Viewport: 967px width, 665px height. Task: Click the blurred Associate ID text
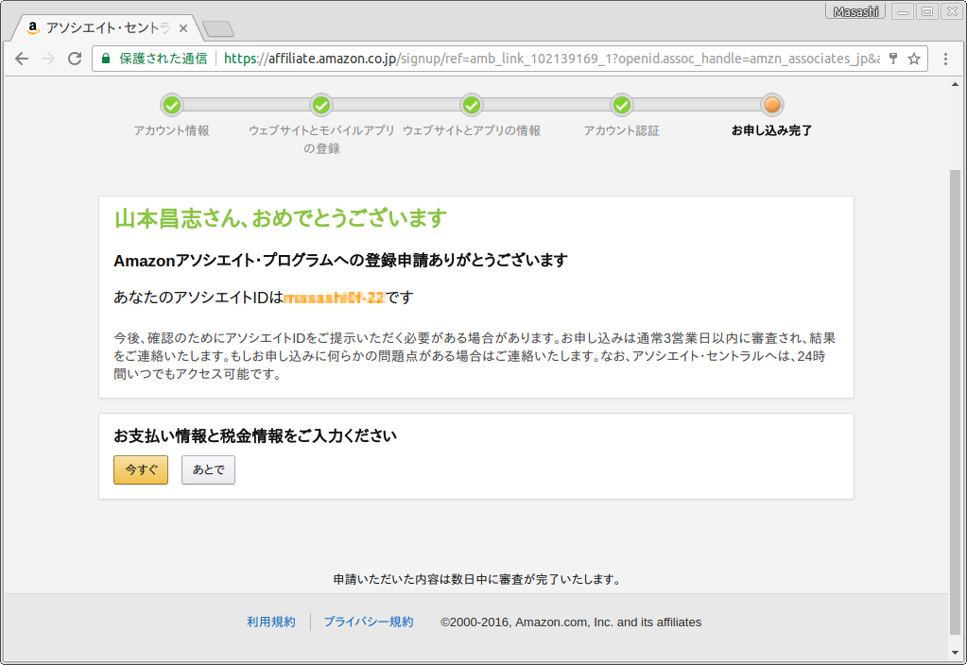pos(335,298)
